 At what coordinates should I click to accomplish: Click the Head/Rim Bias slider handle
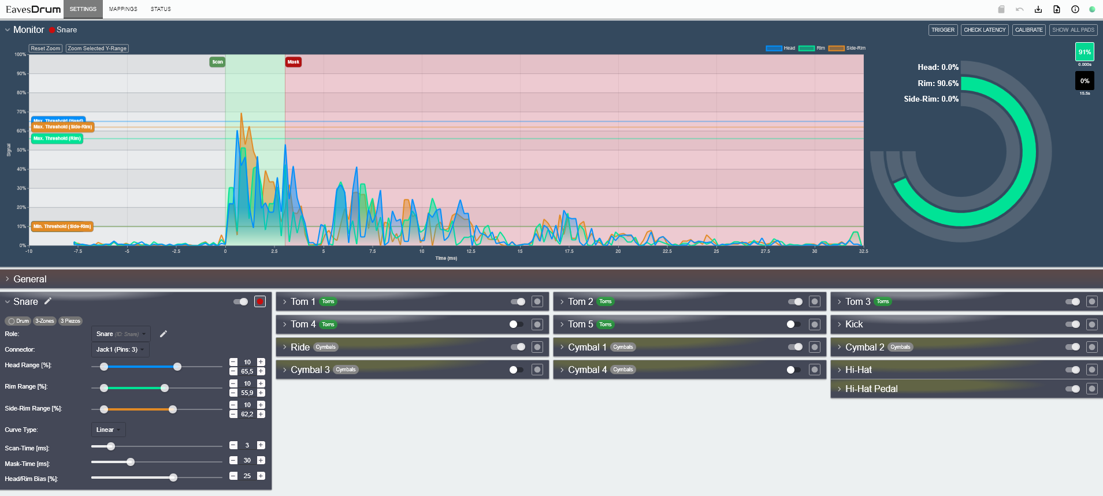click(173, 478)
